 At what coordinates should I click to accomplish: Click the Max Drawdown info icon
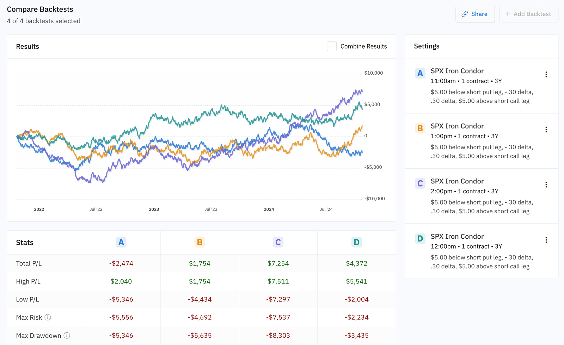click(x=67, y=335)
